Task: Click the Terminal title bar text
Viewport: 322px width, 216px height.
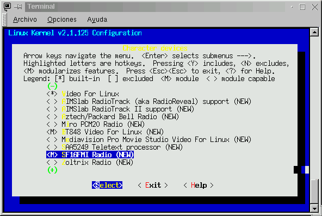Action: pos(41,7)
